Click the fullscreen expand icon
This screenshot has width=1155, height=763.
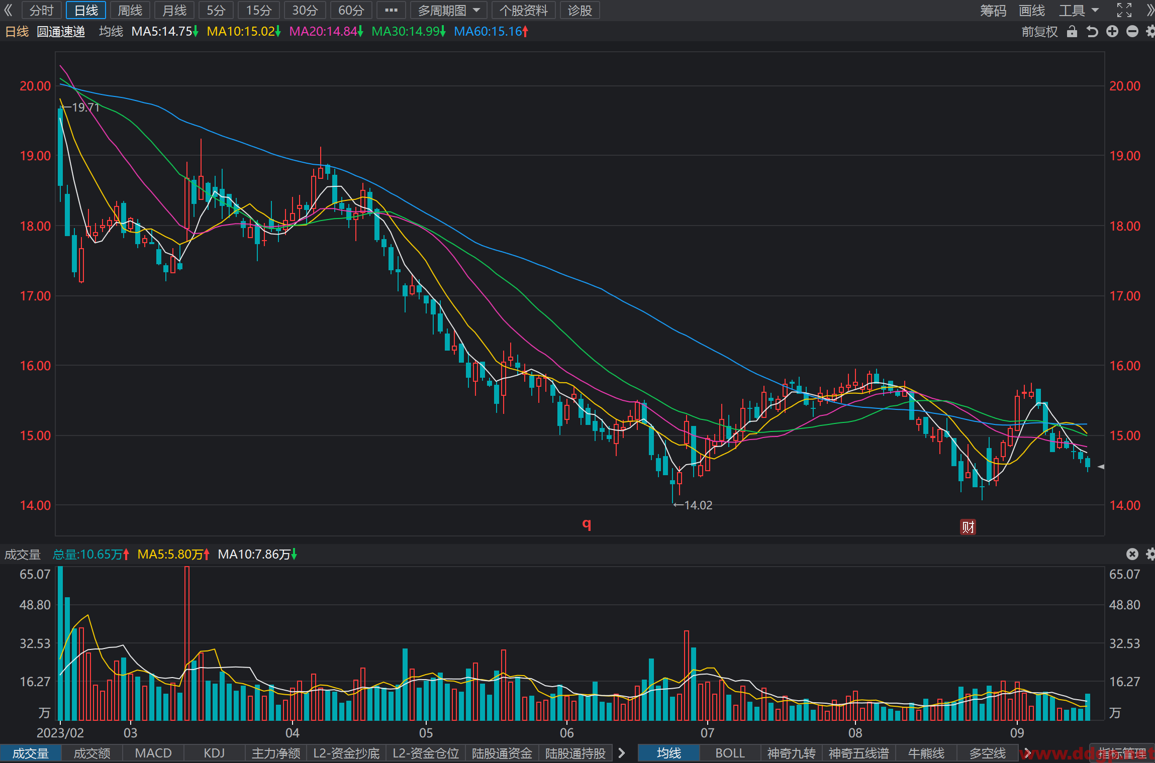coord(1124,10)
